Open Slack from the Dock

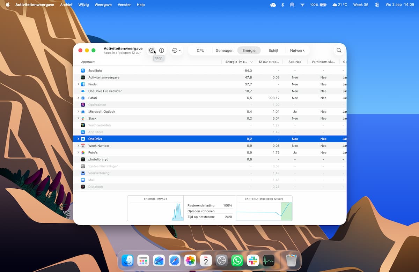(x=253, y=260)
